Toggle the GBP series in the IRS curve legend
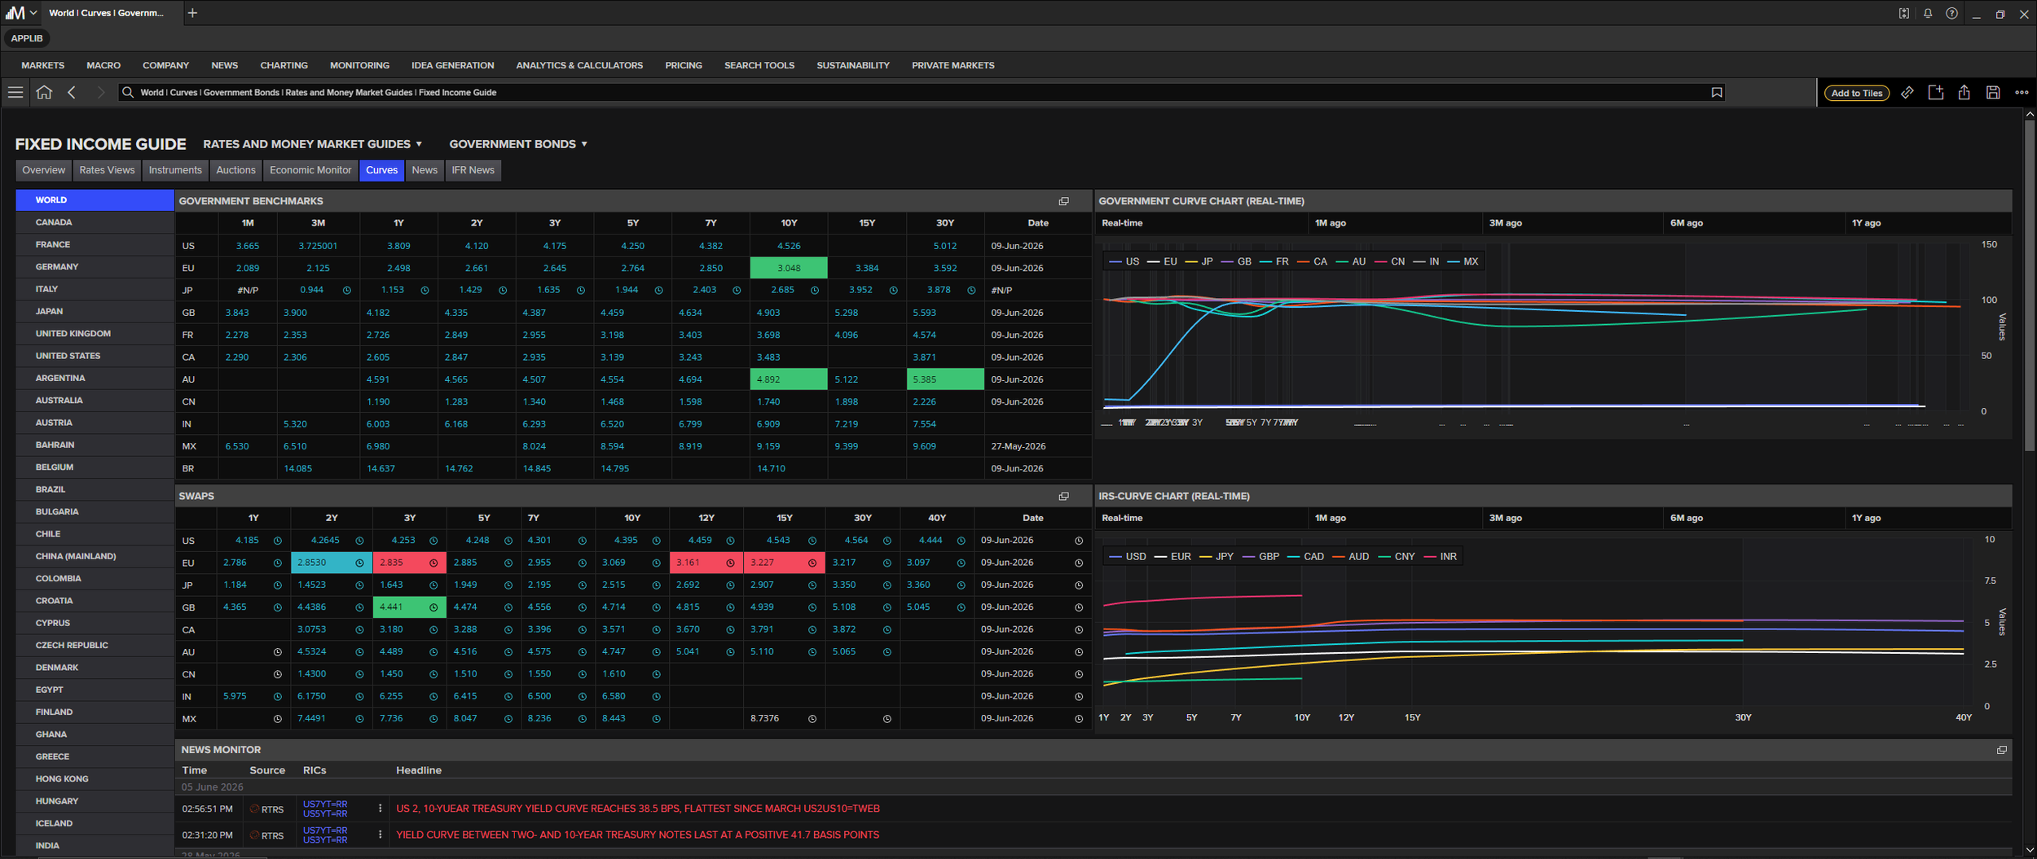Viewport: 2037px width, 859px height. 1261,556
